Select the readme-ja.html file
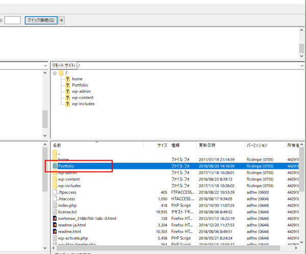The width and height of the screenshot is (306, 254). [x=72, y=225]
